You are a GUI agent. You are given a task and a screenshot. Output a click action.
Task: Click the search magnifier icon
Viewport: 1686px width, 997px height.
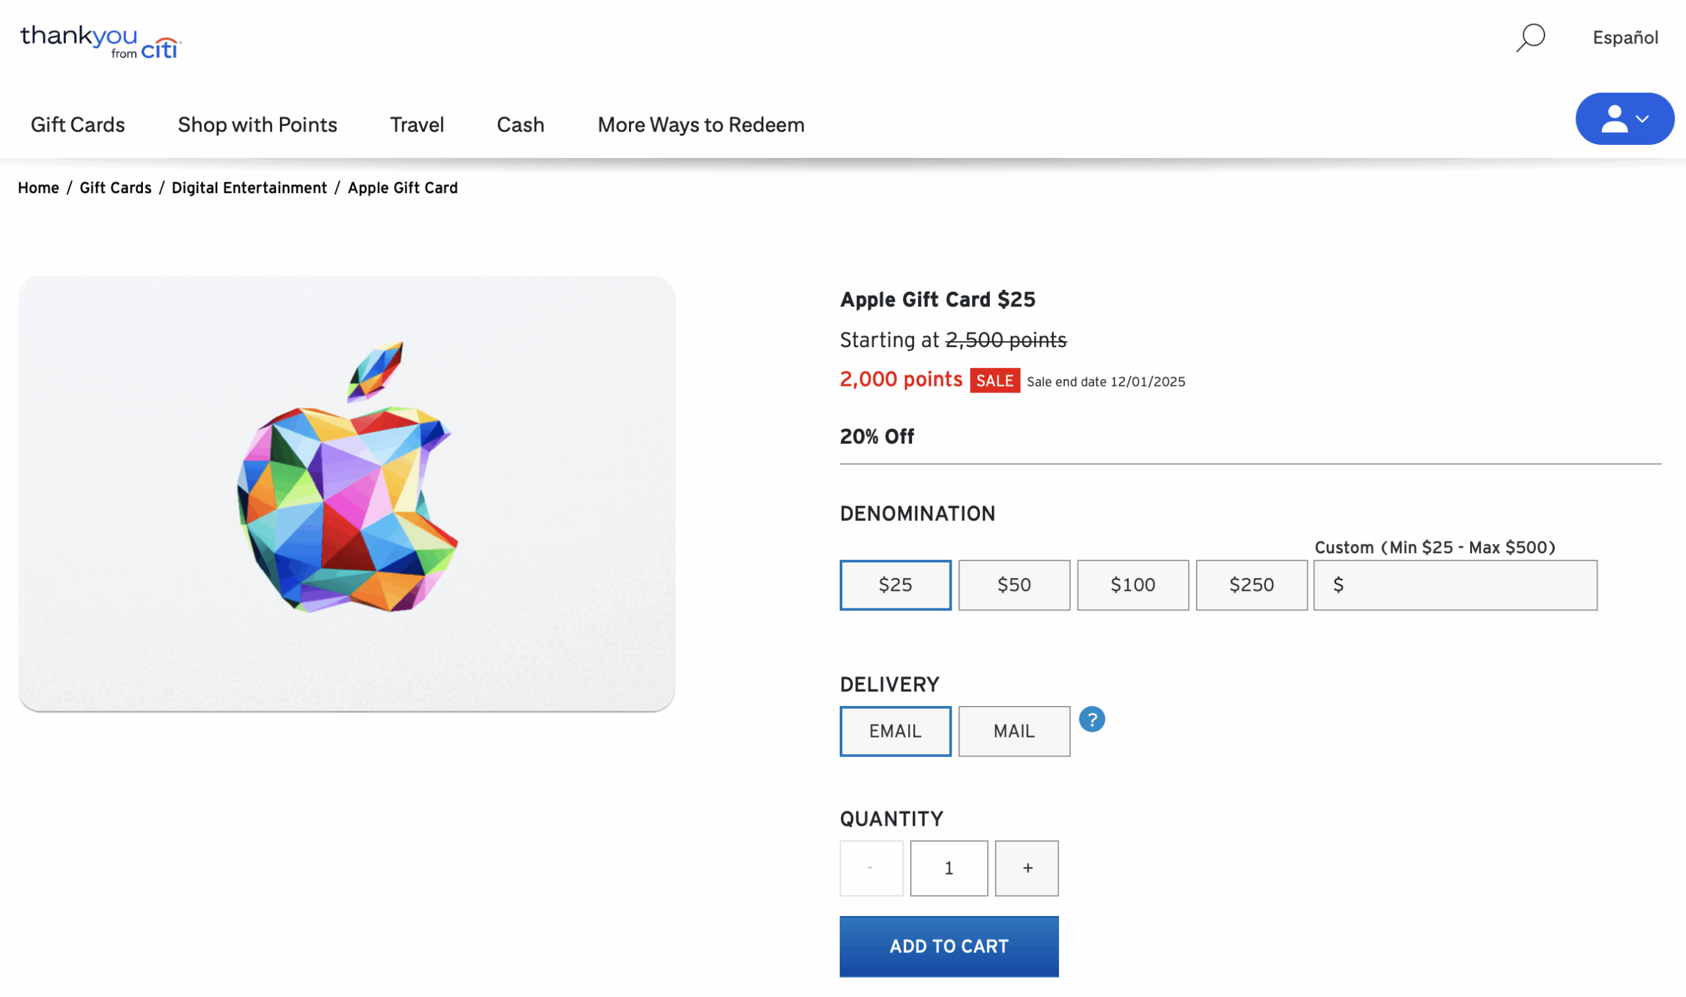click(x=1530, y=38)
